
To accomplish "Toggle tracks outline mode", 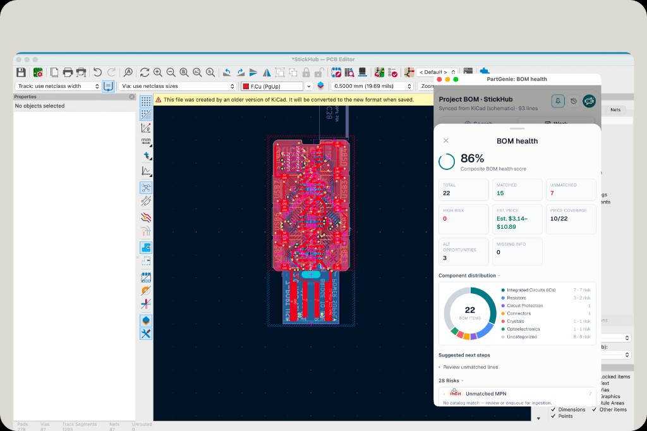I will tap(146, 304).
